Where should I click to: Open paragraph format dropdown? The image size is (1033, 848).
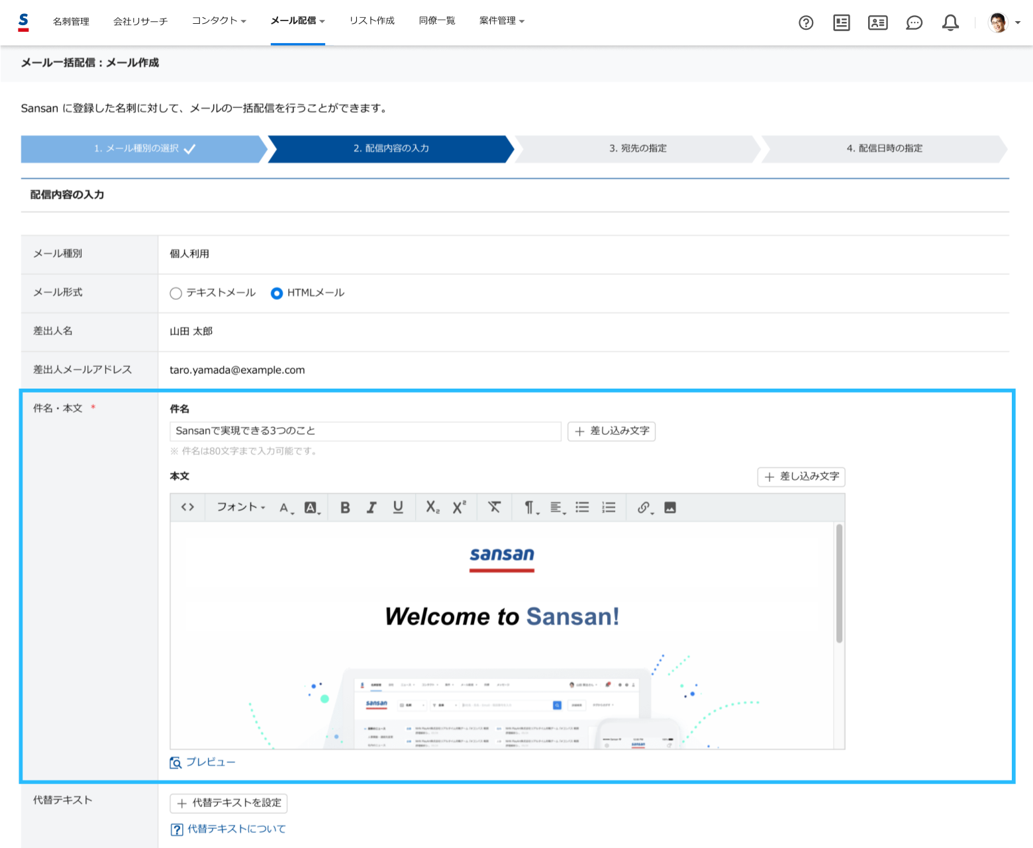click(x=531, y=508)
